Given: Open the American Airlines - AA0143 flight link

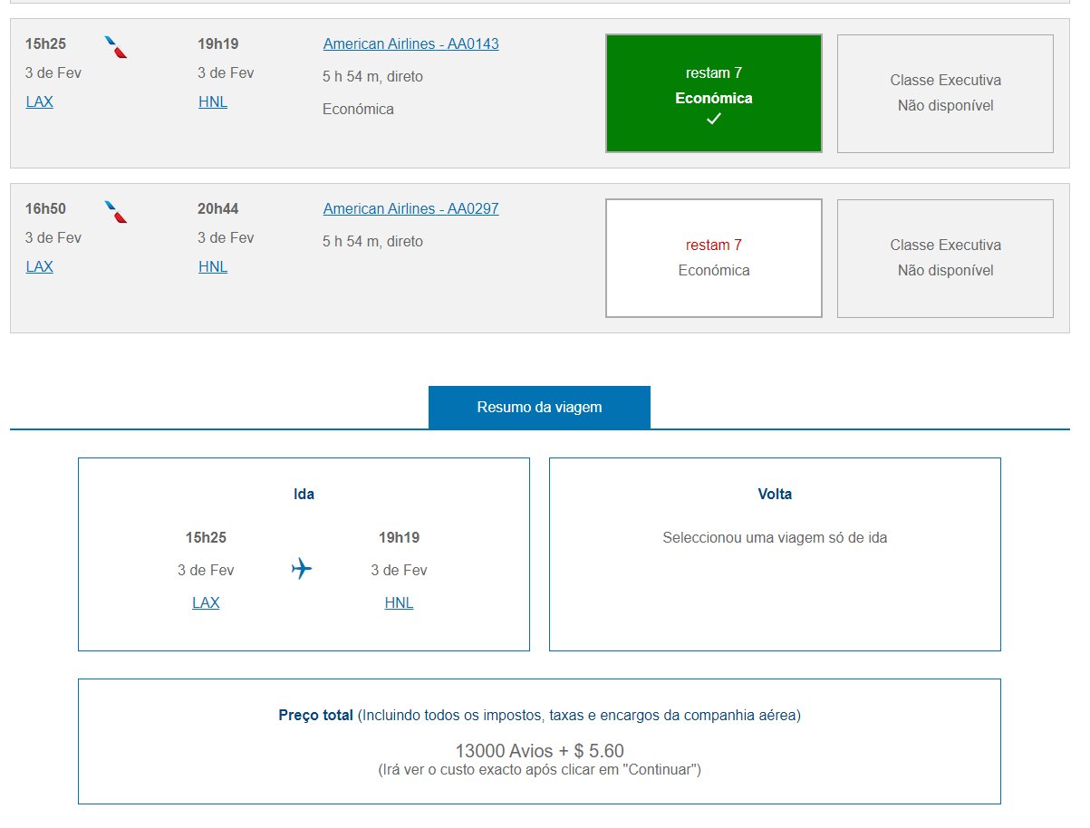Looking at the screenshot, I should pyautogui.click(x=410, y=43).
